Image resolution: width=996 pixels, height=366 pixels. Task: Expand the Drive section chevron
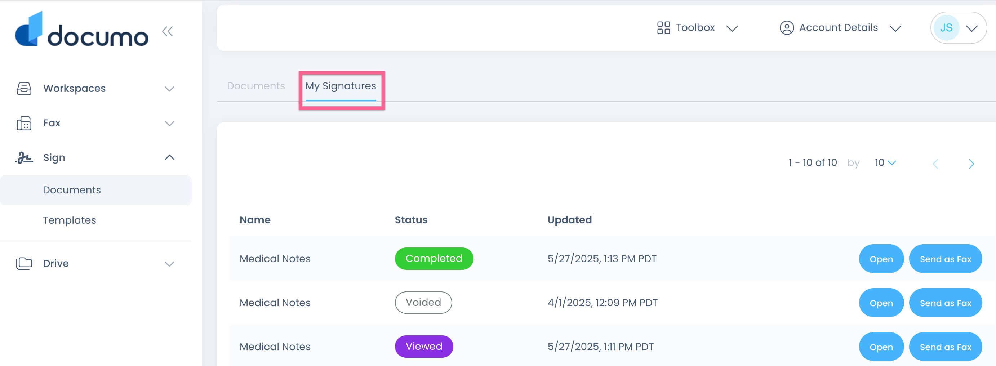point(169,264)
